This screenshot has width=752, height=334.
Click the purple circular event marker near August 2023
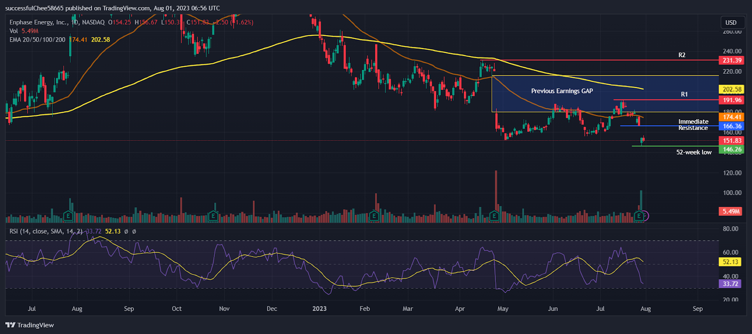click(x=646, y=216)
